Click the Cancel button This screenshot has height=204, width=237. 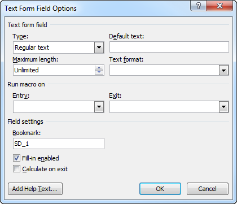point(208,189)
